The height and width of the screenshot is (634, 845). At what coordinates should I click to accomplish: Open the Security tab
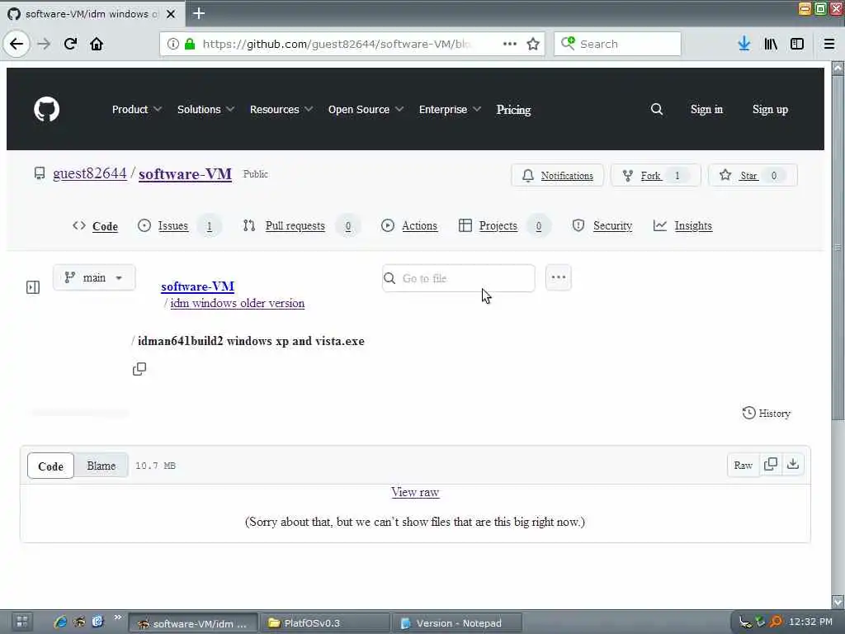click(602, 226)
